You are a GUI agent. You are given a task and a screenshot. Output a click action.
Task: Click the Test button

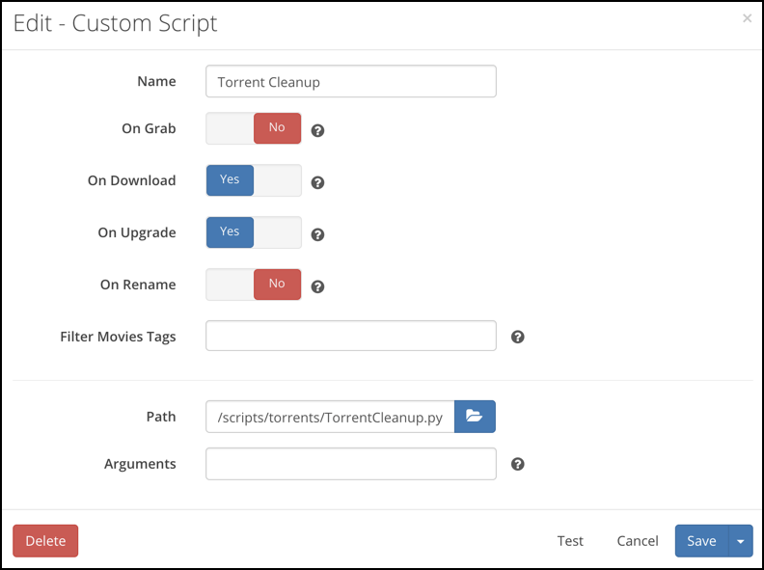point(570,541)
